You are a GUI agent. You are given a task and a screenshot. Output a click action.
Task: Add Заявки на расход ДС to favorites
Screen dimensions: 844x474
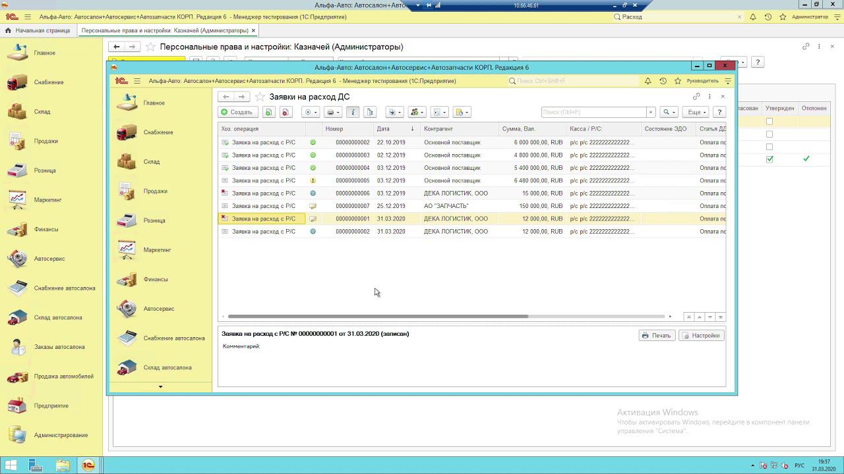point(260,97)
